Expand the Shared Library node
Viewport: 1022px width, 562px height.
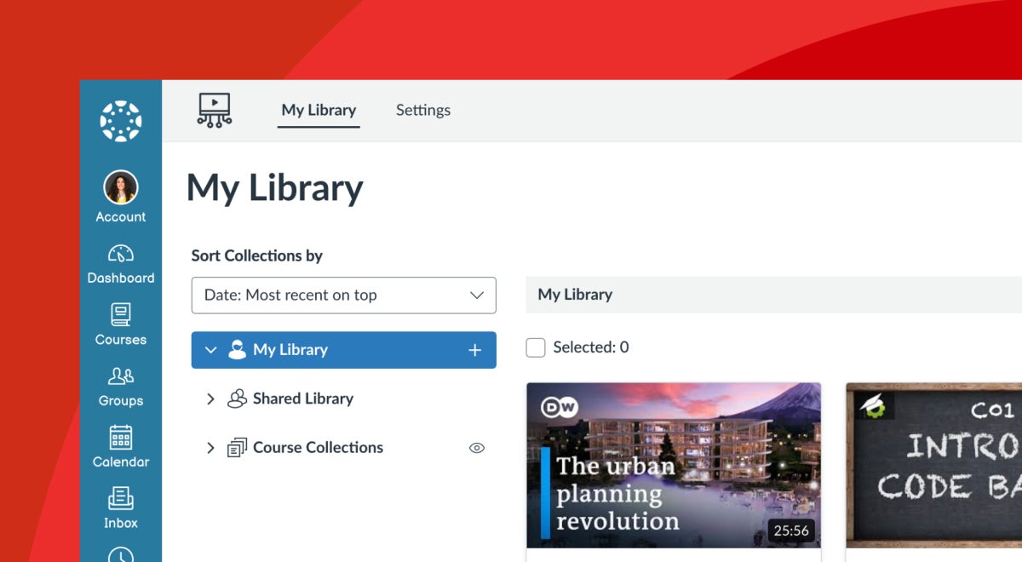tap(211, 399)
